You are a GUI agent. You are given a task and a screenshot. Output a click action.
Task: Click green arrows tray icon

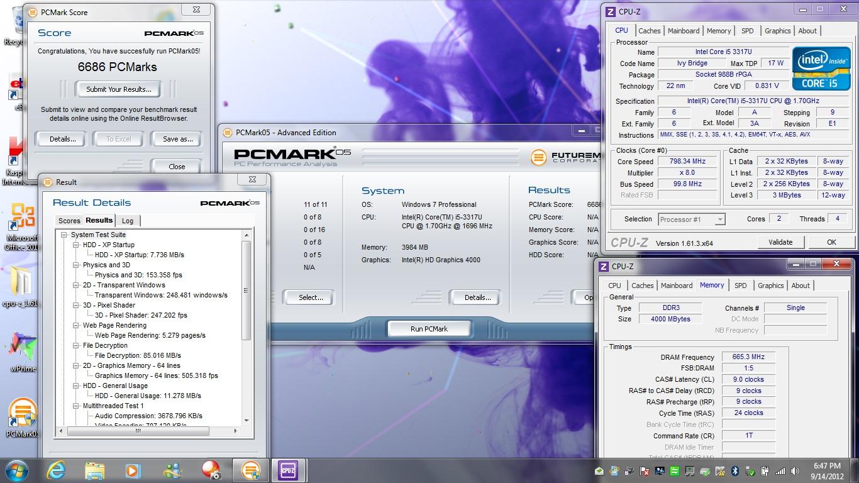coord(675,471)
